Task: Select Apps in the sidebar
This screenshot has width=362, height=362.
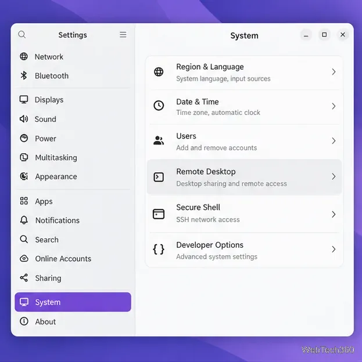Action: point(73,201)
